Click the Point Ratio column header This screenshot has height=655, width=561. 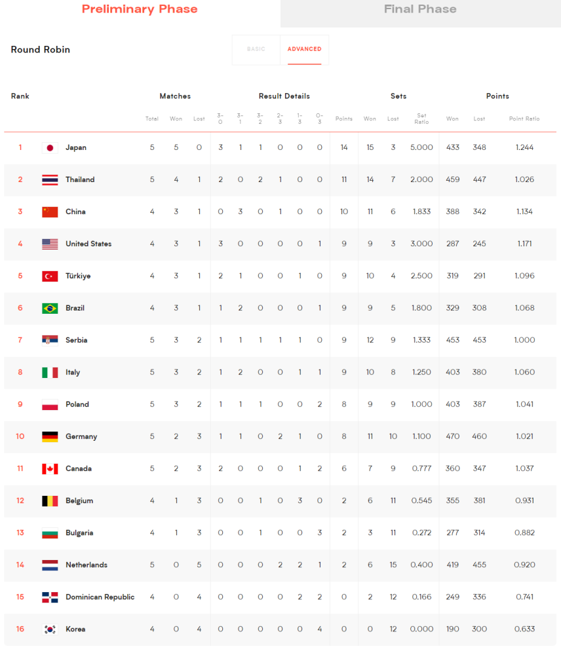524,119
